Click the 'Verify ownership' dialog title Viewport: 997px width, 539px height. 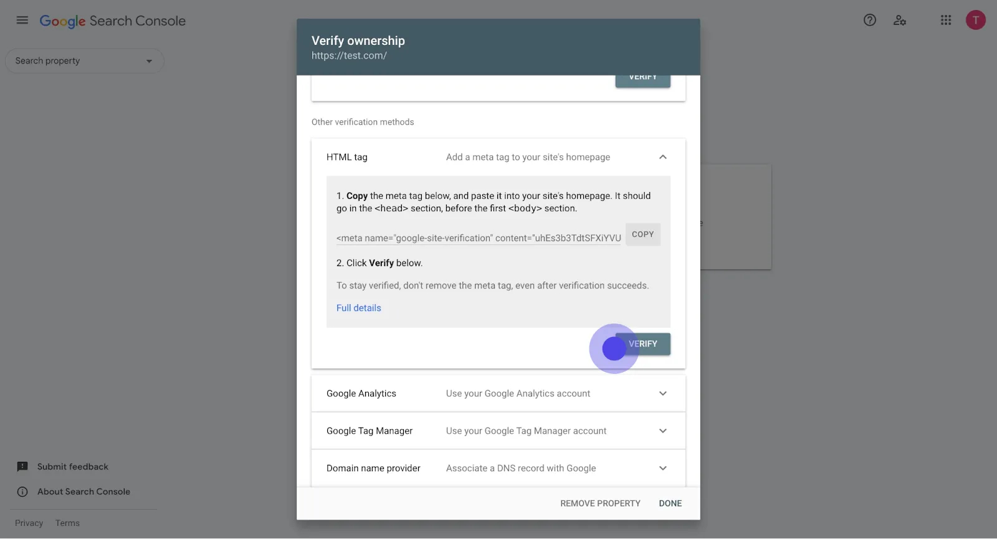358,41
